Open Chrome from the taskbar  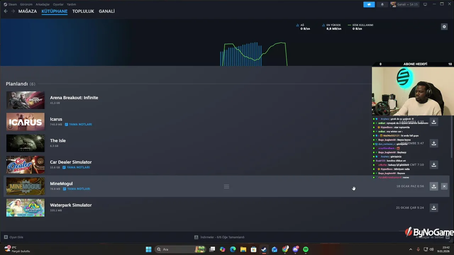285,249
